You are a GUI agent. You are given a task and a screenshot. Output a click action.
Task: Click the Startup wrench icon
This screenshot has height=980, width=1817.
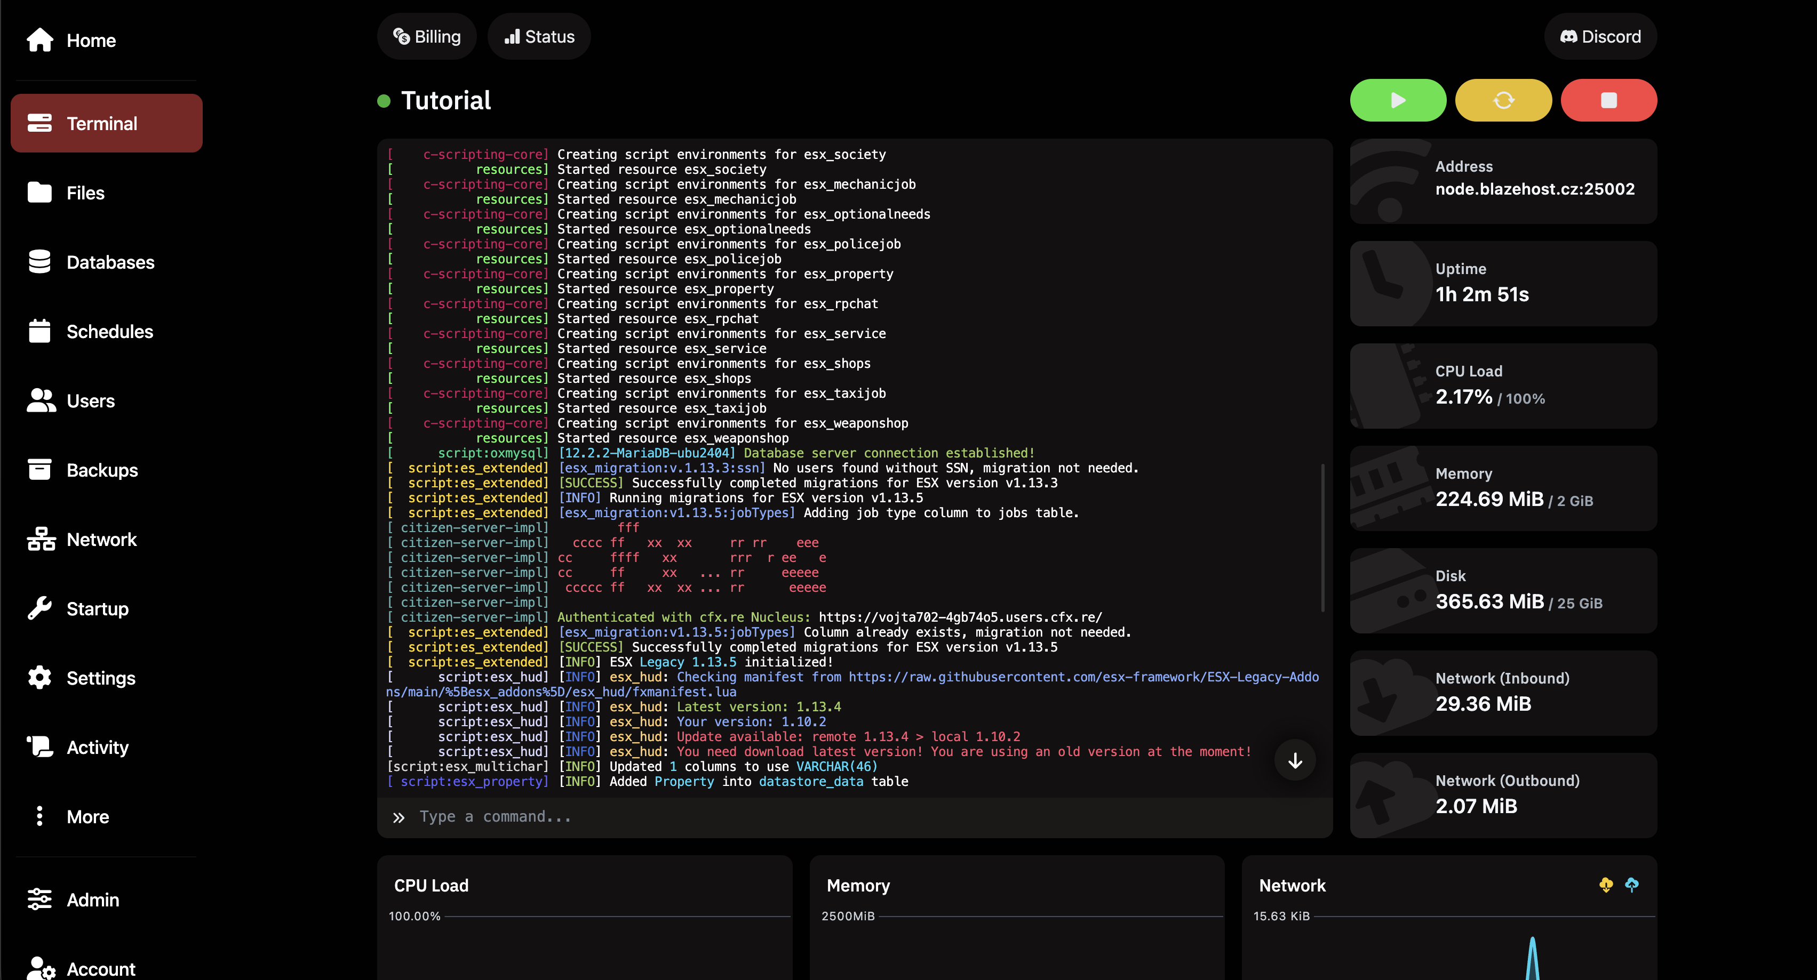tap(39, 608)
